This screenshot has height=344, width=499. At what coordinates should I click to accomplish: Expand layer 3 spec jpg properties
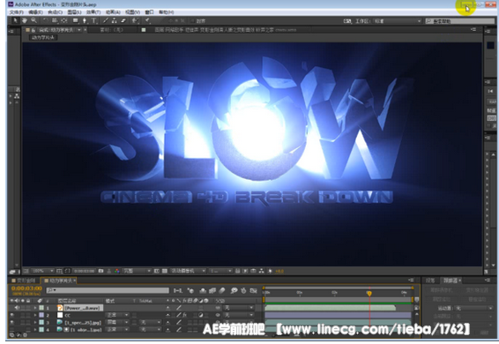pyautogui.click(x=35, y=322)
